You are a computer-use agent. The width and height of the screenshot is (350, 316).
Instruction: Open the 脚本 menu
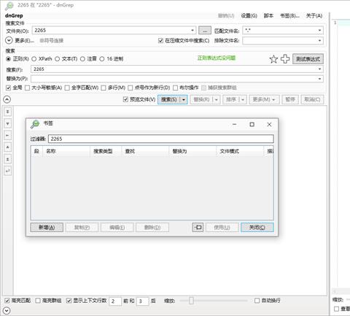click(x=268, y=15)
